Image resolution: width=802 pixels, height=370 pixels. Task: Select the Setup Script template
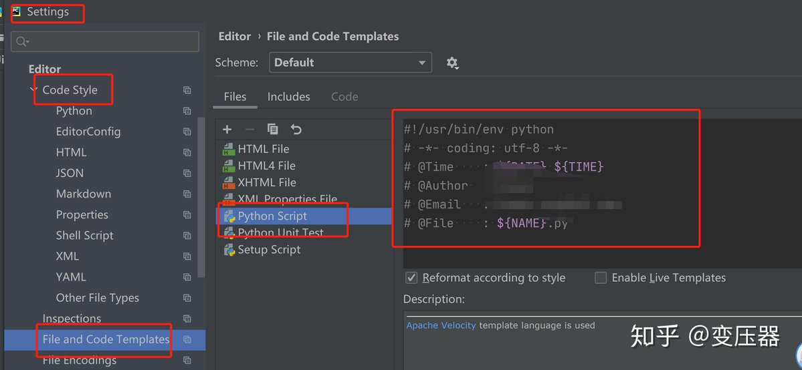point(269,250)
